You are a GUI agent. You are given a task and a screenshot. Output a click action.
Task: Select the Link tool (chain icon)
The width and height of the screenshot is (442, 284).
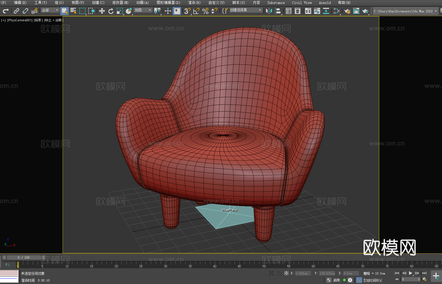click(x=16, y=11)
